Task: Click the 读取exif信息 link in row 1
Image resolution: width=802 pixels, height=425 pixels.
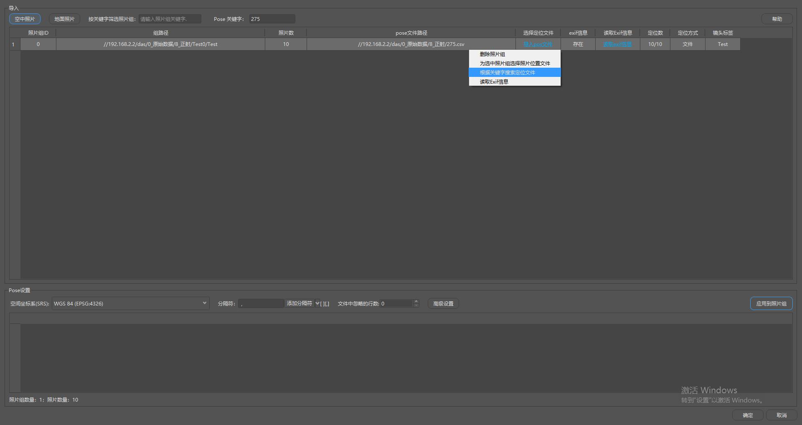Action: [617, 44]
